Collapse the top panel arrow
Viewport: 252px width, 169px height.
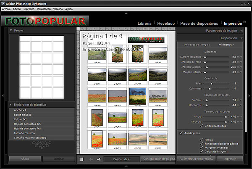click(126, 13)
